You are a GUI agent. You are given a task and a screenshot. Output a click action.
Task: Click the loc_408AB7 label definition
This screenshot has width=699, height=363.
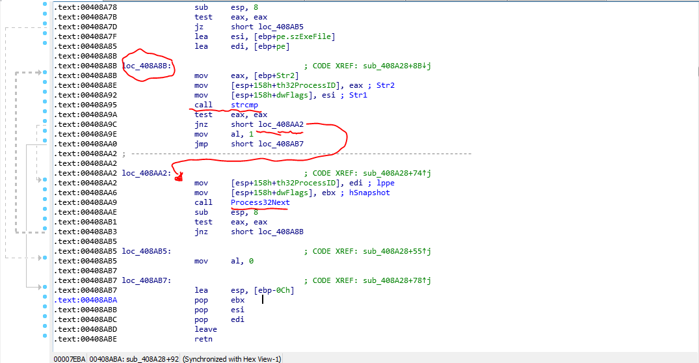pyautogui.click(x=147, y=280)
